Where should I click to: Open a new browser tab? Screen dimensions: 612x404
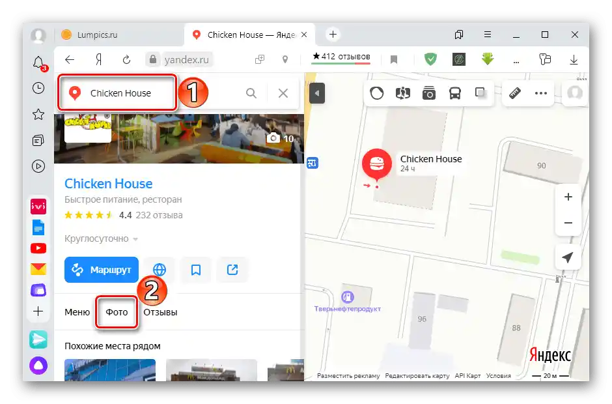coord(333,35)
